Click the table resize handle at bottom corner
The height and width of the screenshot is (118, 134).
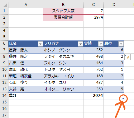click(123, 99)
